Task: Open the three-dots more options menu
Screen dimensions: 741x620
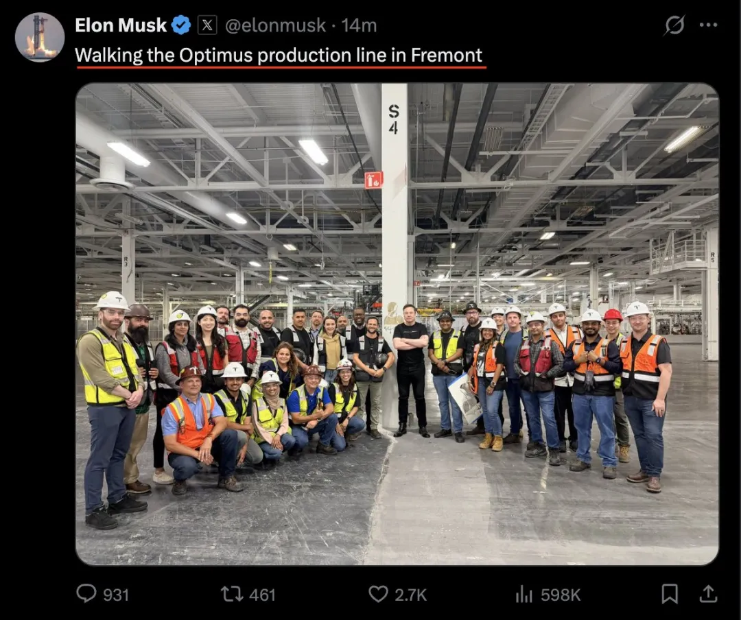Action: [708, 25]
